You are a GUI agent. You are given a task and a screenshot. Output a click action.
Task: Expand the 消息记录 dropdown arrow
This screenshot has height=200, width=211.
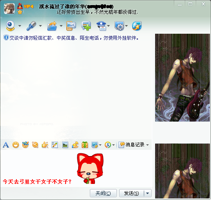[x=147, y=145]
